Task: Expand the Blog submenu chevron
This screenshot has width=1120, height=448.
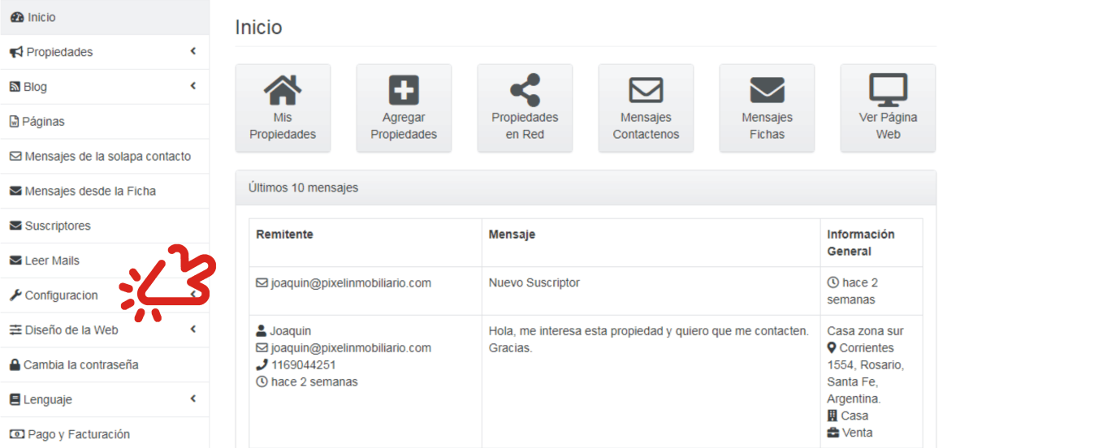Action: tap(193, 86)
